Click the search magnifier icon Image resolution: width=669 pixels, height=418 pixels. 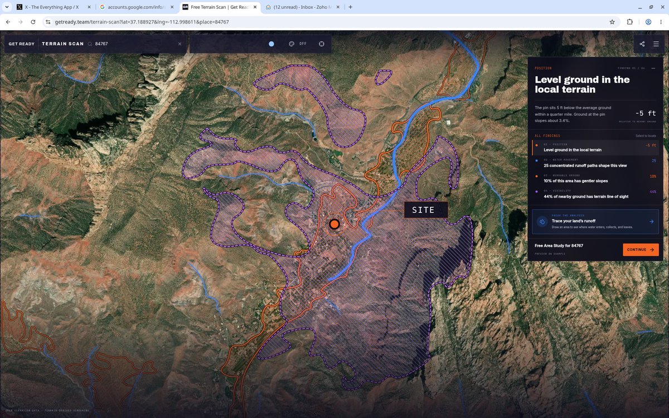point(90,43)
